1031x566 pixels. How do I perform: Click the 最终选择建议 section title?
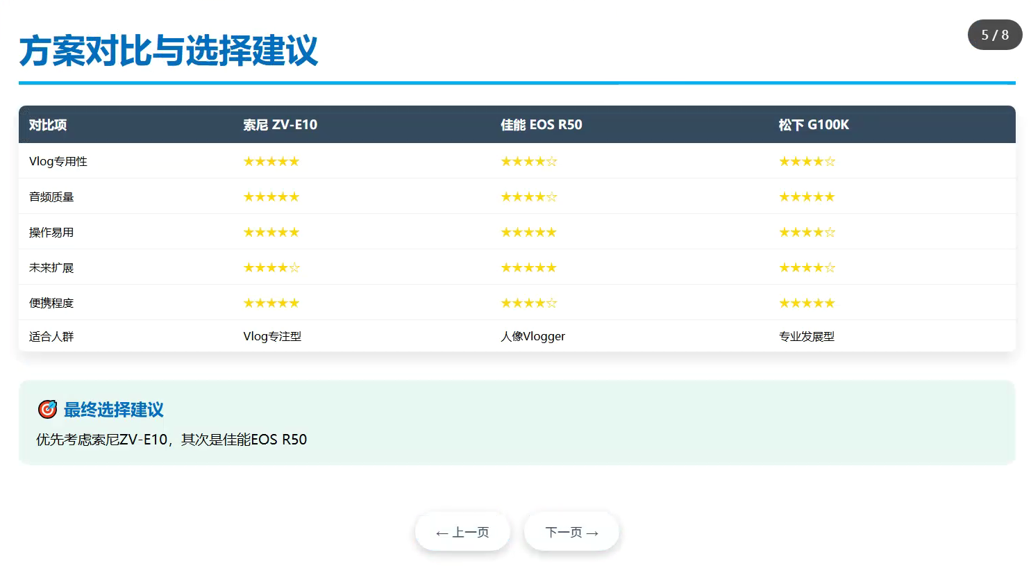pyautogui.click(x=114, y=410)
